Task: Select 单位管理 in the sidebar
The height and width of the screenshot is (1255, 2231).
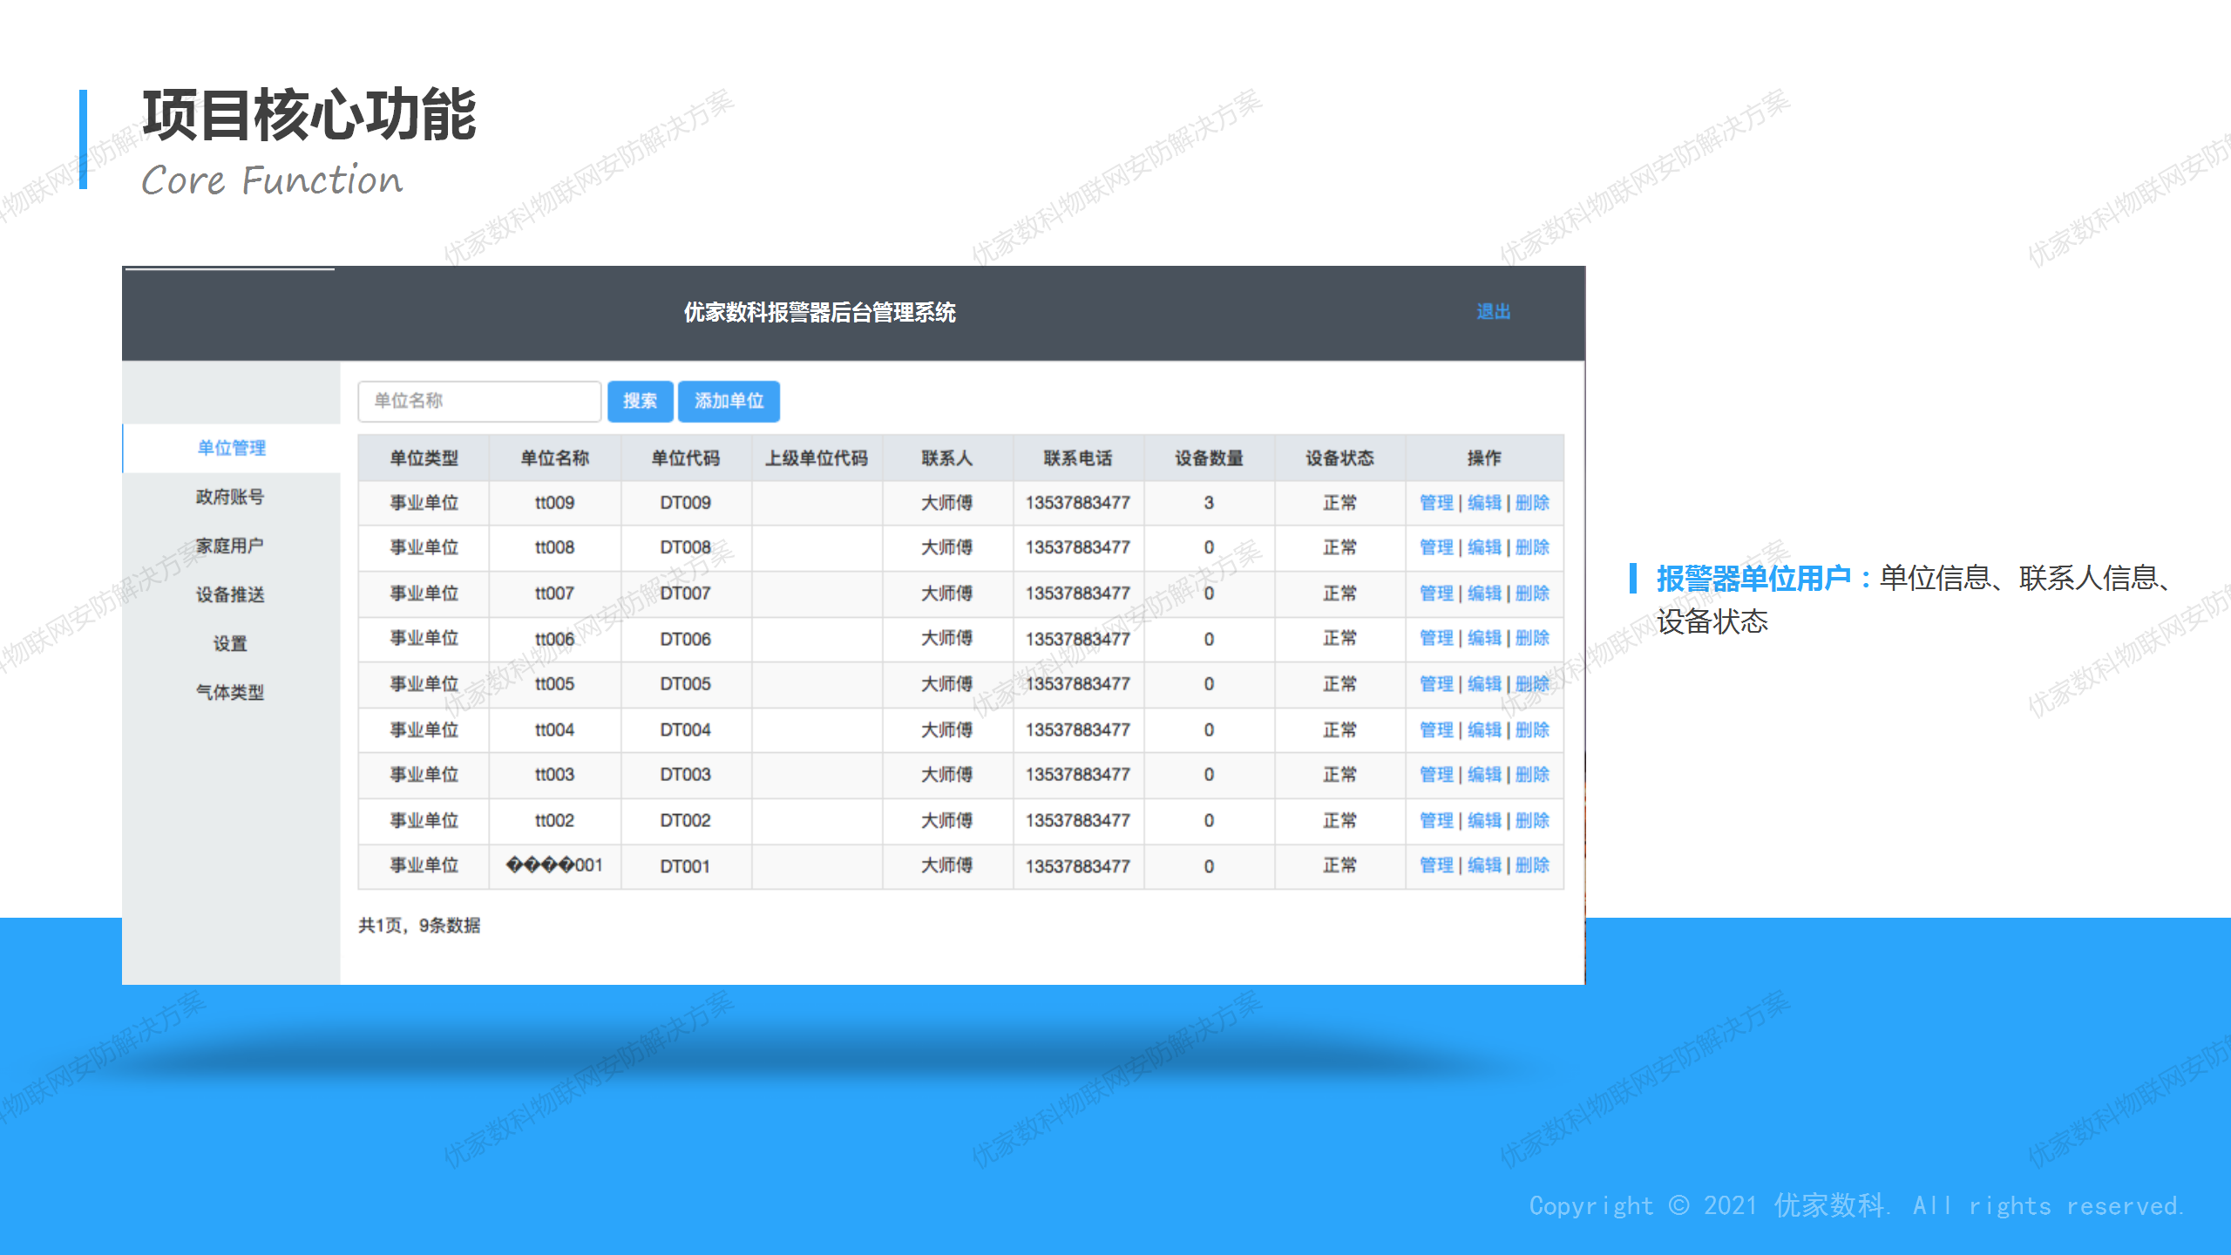Action: (231, 448)
